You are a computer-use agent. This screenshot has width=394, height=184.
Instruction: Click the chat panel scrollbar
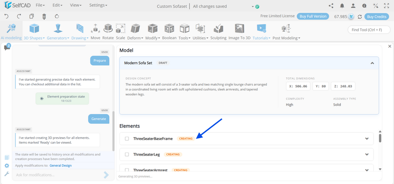114,131
